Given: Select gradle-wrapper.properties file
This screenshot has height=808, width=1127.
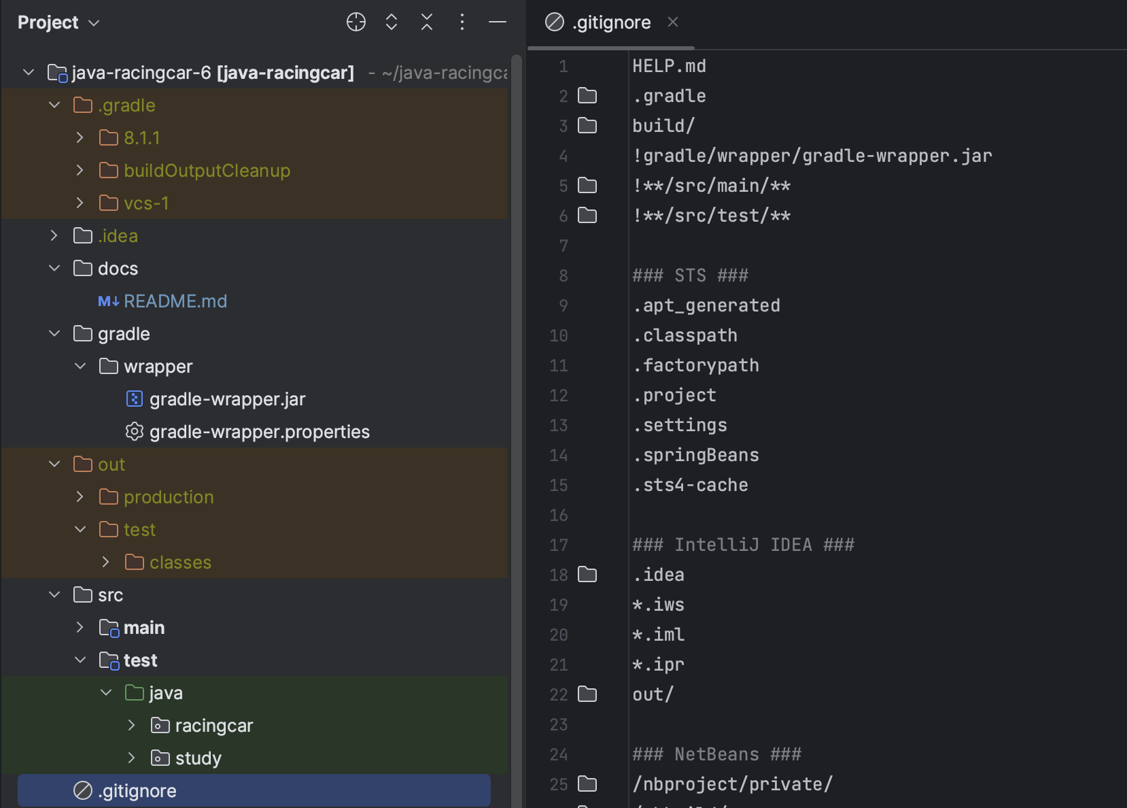Looking at the screenshot, I should 260,432.
